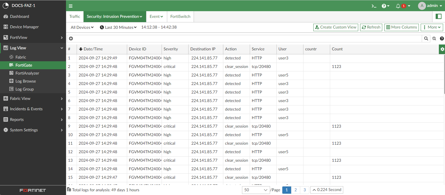Viewport: 445px width, 195px height.
Task: Go to page 2 of logs
Action: click(295, 190)
